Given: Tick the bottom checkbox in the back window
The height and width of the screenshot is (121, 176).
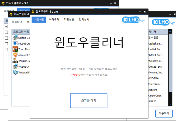Looking at the screenshot, I should click(x=6, y=50).
